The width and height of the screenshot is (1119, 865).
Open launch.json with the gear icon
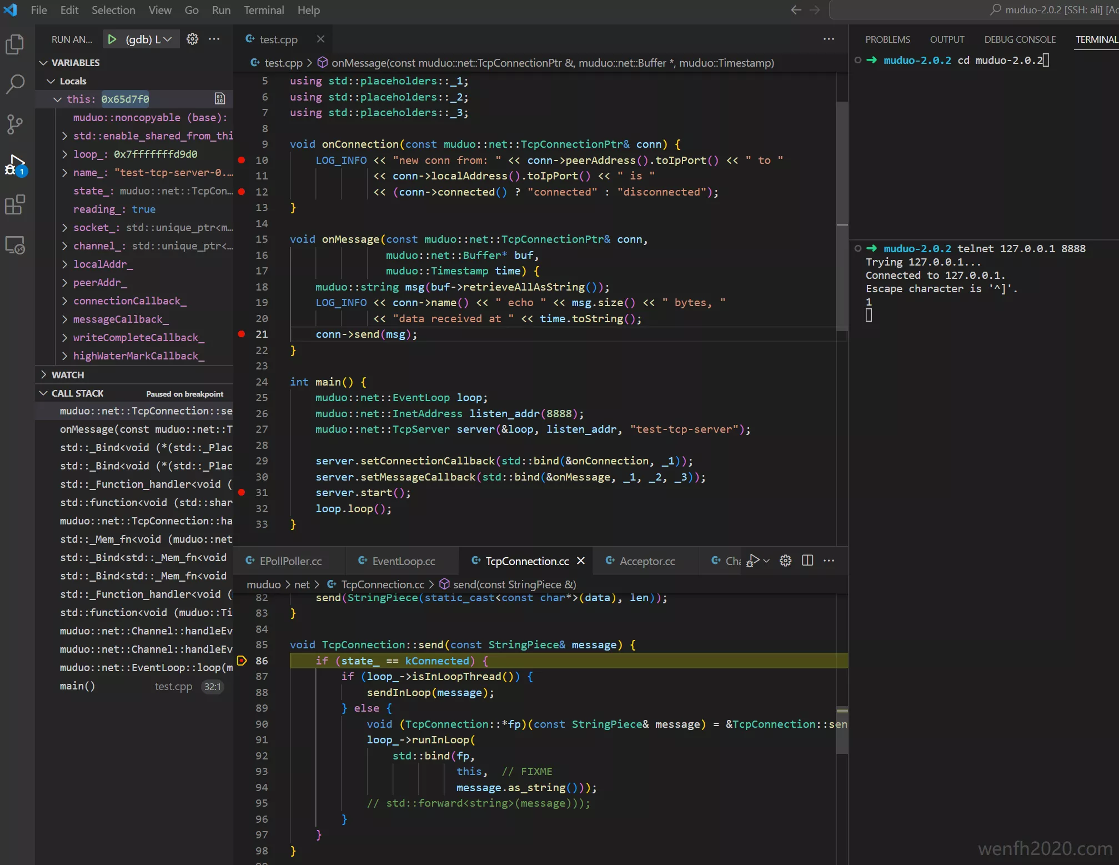click(192, 39)
